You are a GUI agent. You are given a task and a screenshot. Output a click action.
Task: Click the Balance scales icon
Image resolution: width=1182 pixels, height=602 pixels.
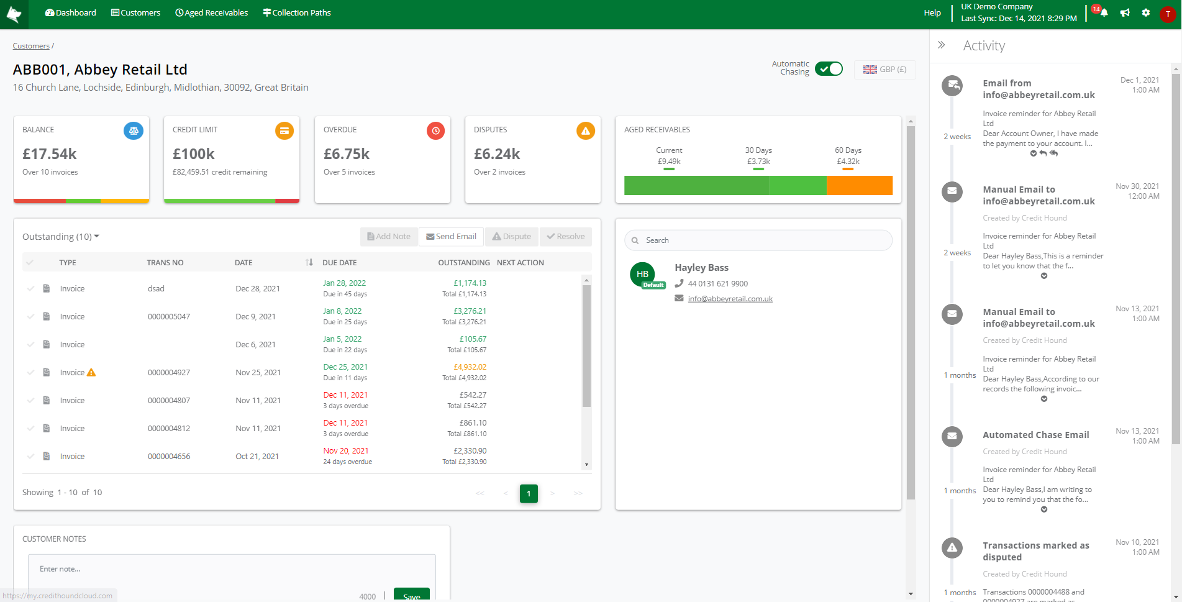coord(134,131)
